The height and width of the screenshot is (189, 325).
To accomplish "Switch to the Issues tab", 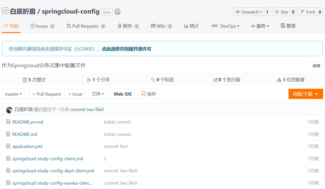I will [42, 26].
